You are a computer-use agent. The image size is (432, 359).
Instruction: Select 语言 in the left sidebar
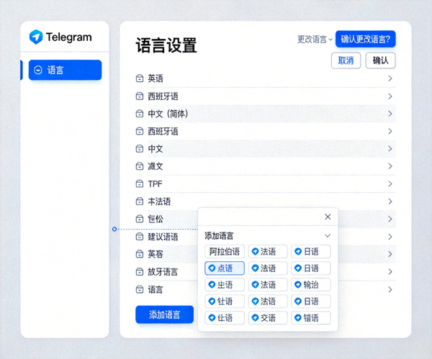(x=65, y=70)
